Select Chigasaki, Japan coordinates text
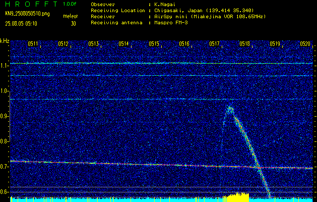Viewport: 317px width, 202px height. (204, 11)
